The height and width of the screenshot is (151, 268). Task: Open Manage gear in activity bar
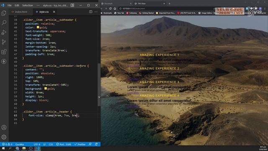click(x=4, y=137)
